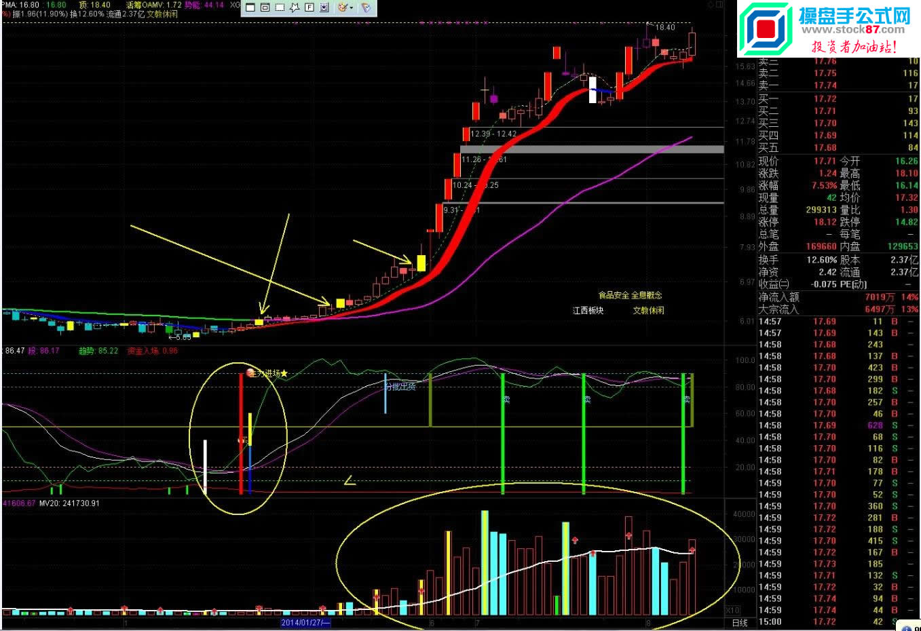The width and height of the screenshot is (921, 631).
Task: Click the 净流入额 7019万 row
Action: point(838,297)
